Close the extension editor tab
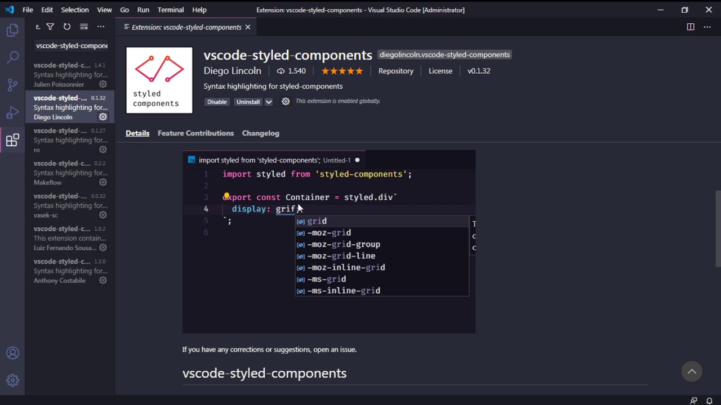This screenshot has width=721, height=405. tap(247, 27)
